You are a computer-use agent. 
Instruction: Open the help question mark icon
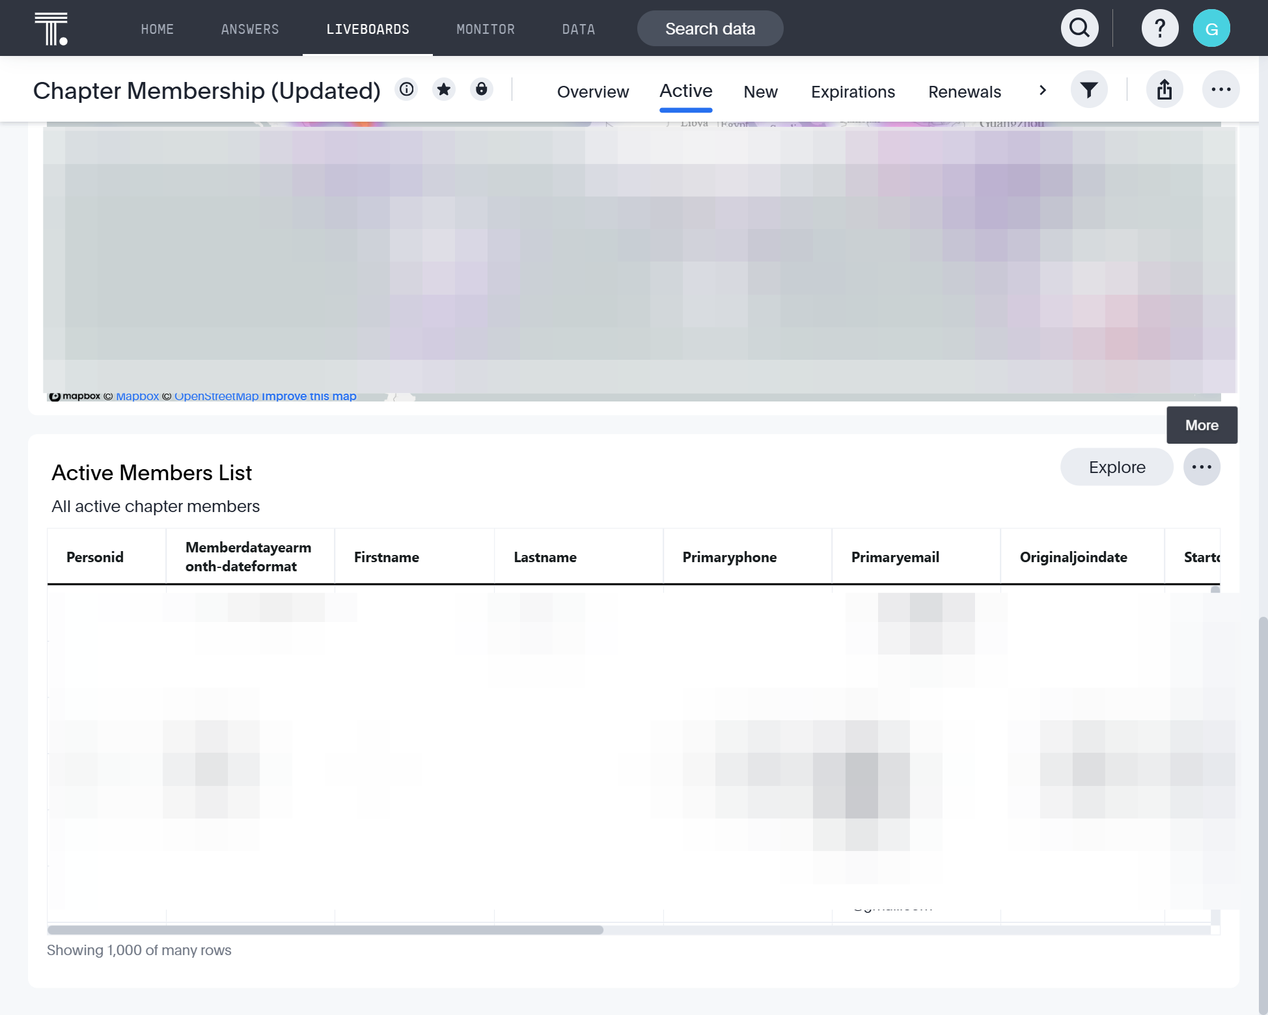[x=1159, y=29]
